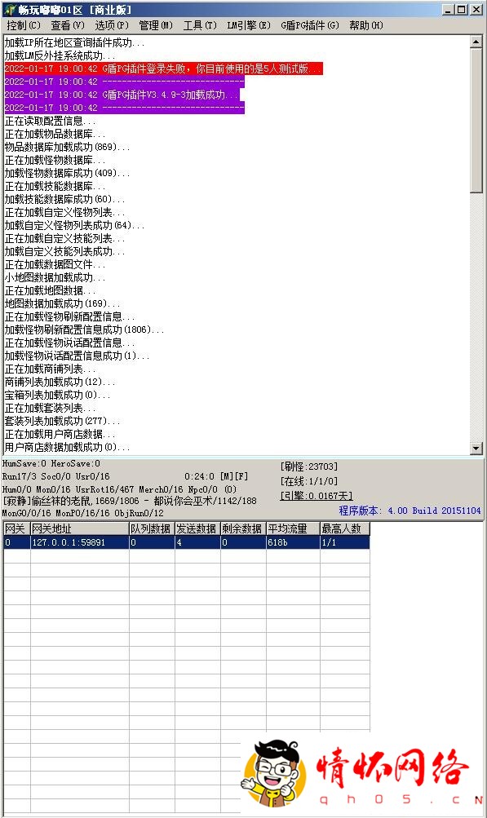Open the 管理(M) menu
This screenshot has width=487, height=818.
[x=156, y=25]
